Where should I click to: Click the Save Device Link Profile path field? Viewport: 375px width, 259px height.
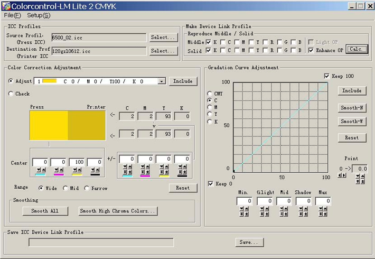click(x=101, y=242)
